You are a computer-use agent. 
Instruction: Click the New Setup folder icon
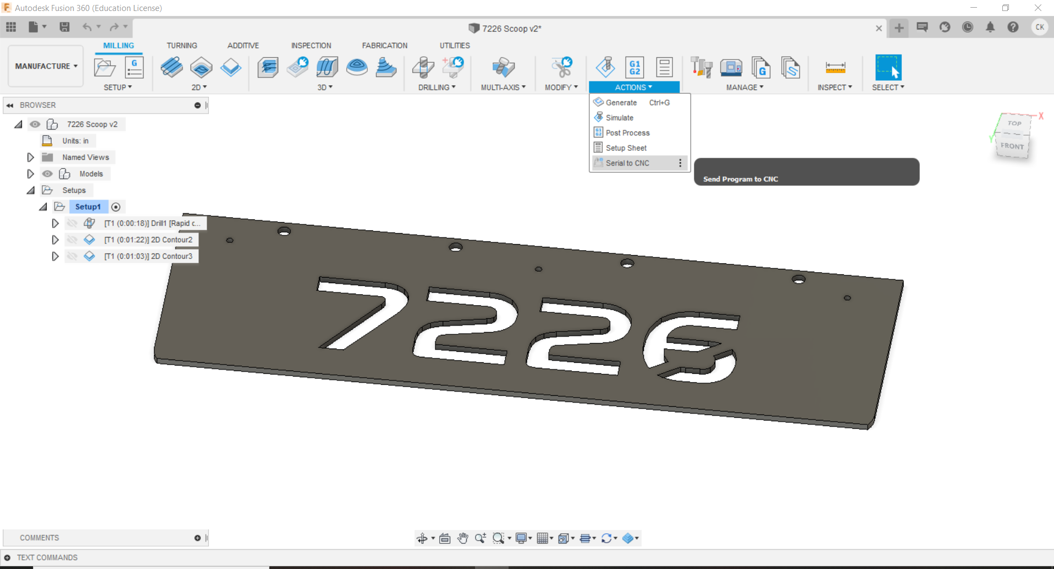(104, 68)
